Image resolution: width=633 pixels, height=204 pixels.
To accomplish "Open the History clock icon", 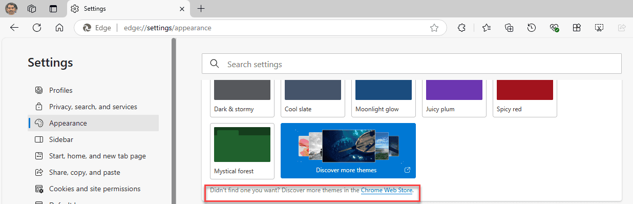I will [x=532, y=28].
